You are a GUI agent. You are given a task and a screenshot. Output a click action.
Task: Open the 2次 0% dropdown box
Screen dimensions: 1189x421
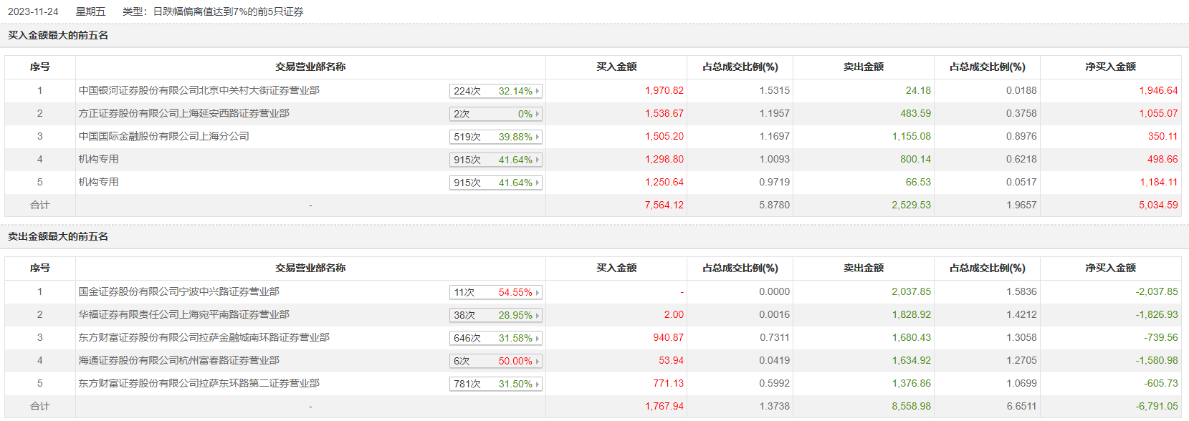(495, 114)
